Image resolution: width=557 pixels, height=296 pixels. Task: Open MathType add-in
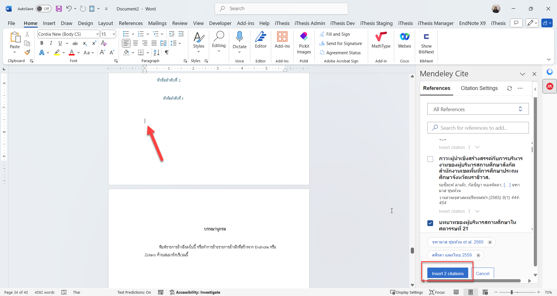[x=381, y=40]
